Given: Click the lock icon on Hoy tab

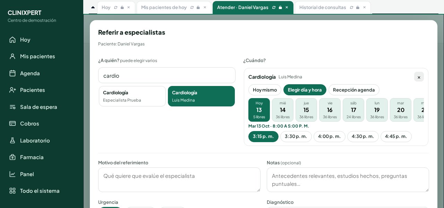Looking at the screenshot, I should pyautogui.click(x=122, y=7).
